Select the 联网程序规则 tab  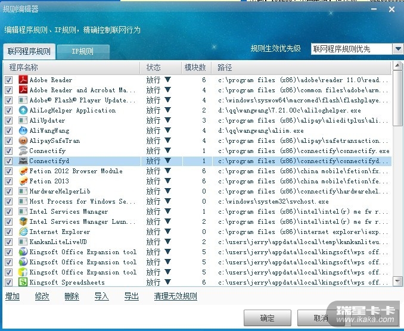click(29, 51)
